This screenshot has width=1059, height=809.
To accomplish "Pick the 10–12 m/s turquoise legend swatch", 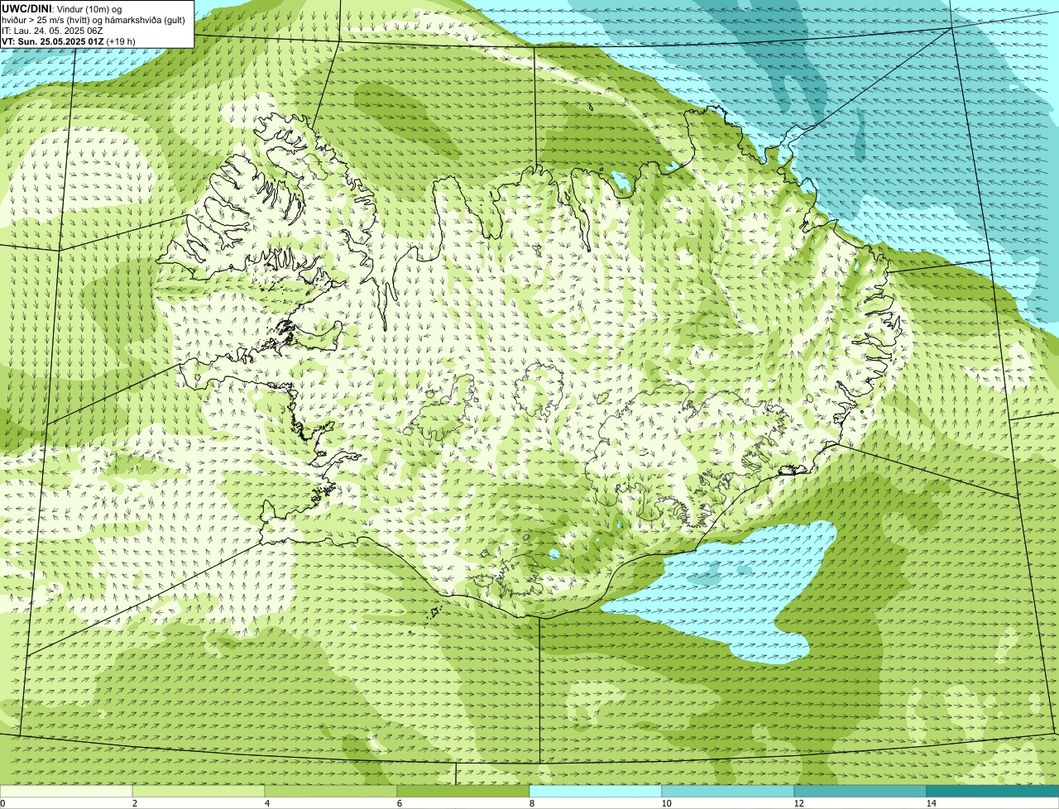I will point(728,791).
